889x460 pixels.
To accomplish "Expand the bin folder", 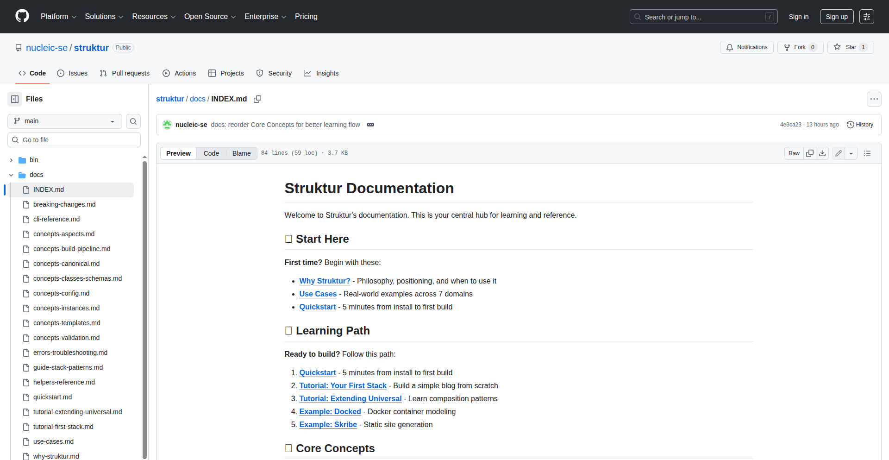I will (x=11, y=160).
